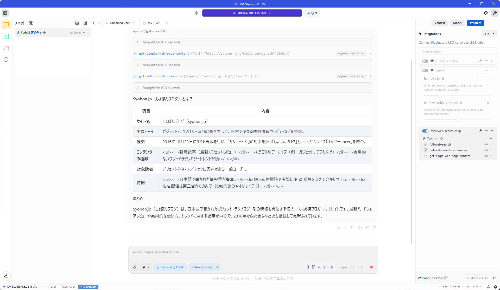Open app settings gear in the status bar
The height and width of the screenshot is (290, 500).
tap(495, 287)
